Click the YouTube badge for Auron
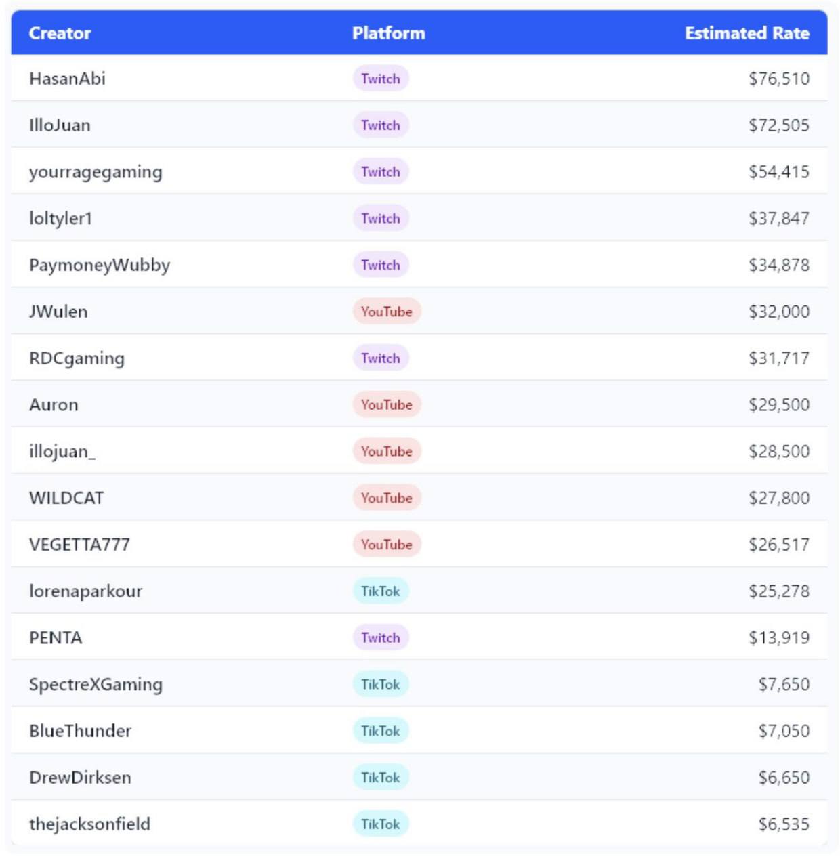The image size is (840, 867). (x=386, y=405)
